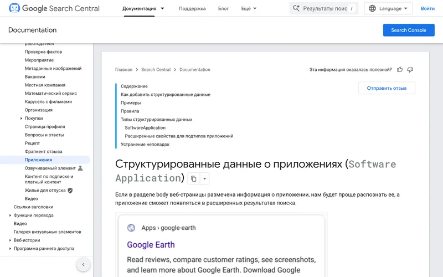The width and height of the screenshot is (443, 277).
Task: Go to the Главная breadcrumb link
Action: (123, 70)
